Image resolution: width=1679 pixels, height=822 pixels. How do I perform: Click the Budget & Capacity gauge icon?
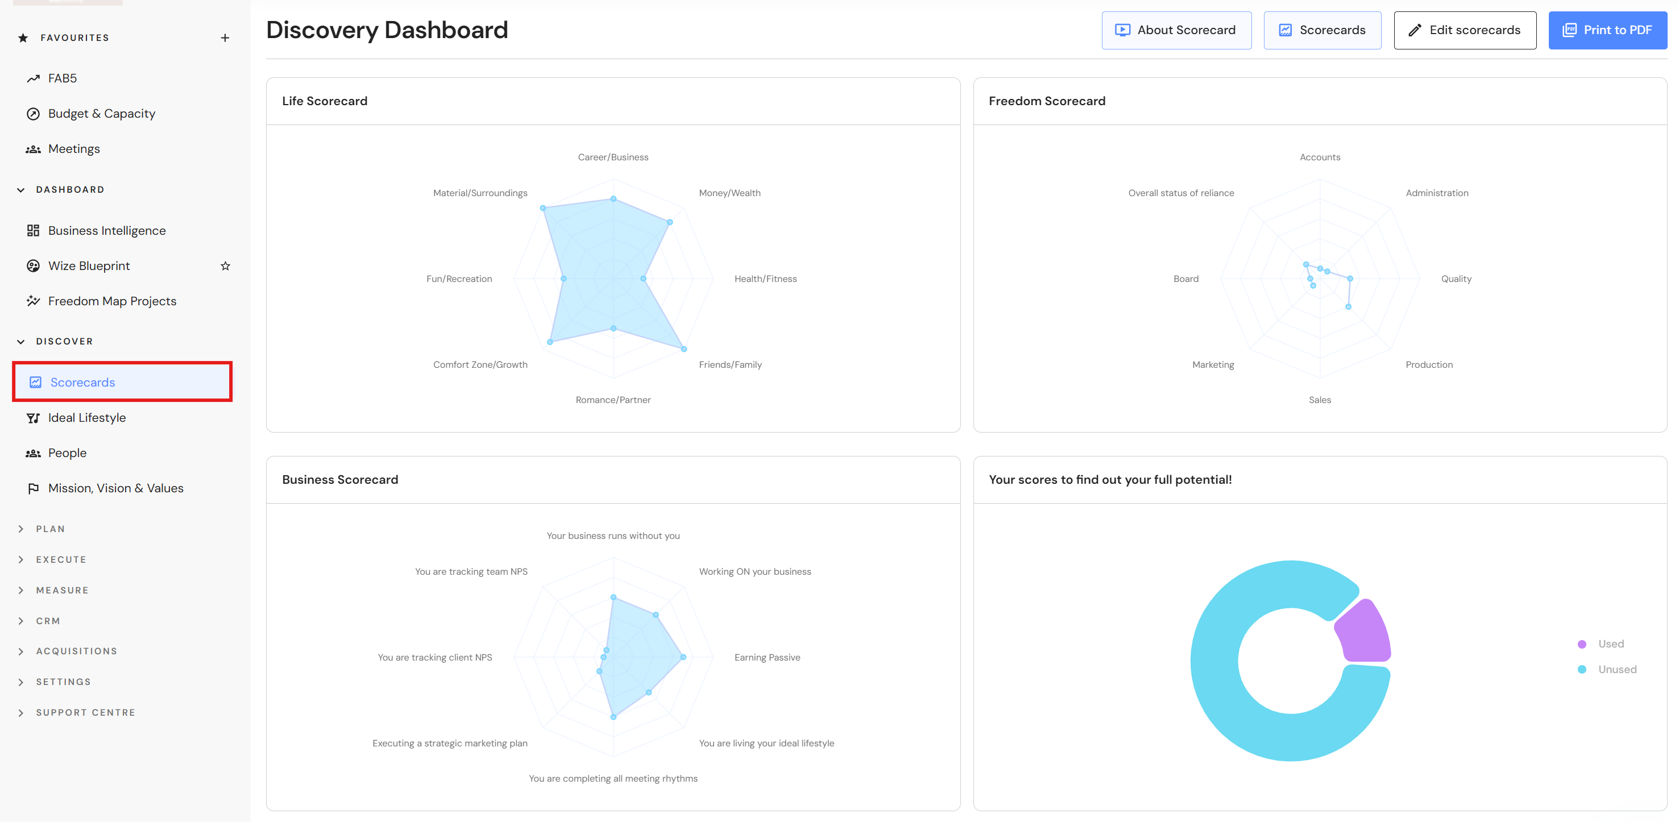pyautogui.click(x=32, y=114)
